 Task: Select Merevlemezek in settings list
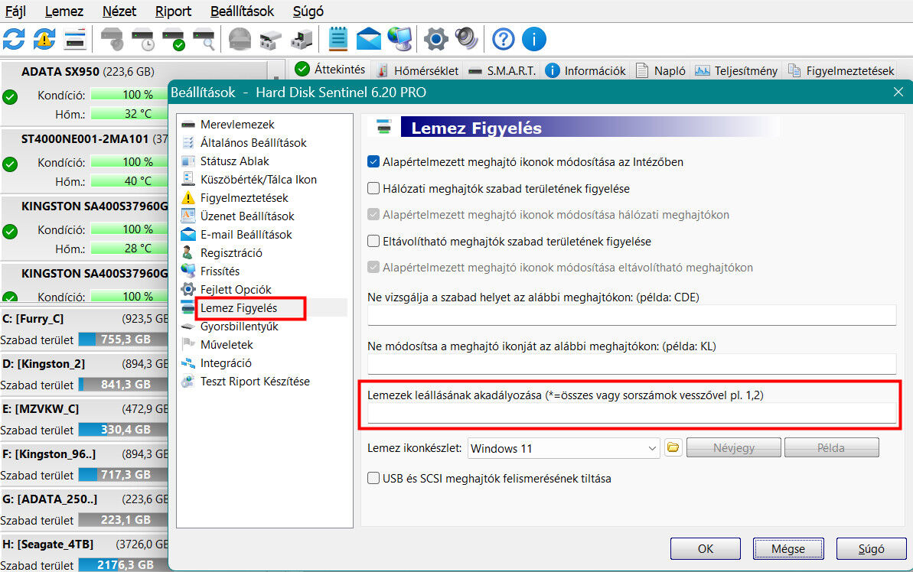(237, 125)
